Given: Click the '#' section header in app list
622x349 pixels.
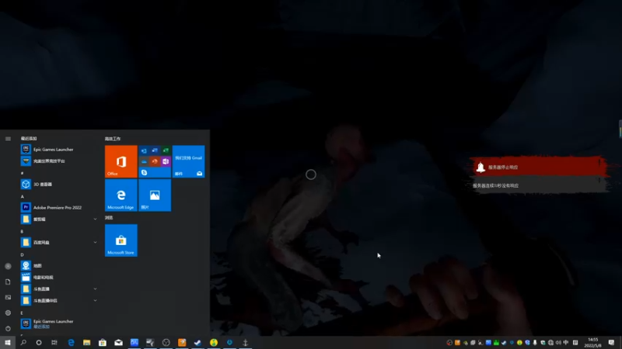Looking at the screenshot, I should (x=23, y=173).
